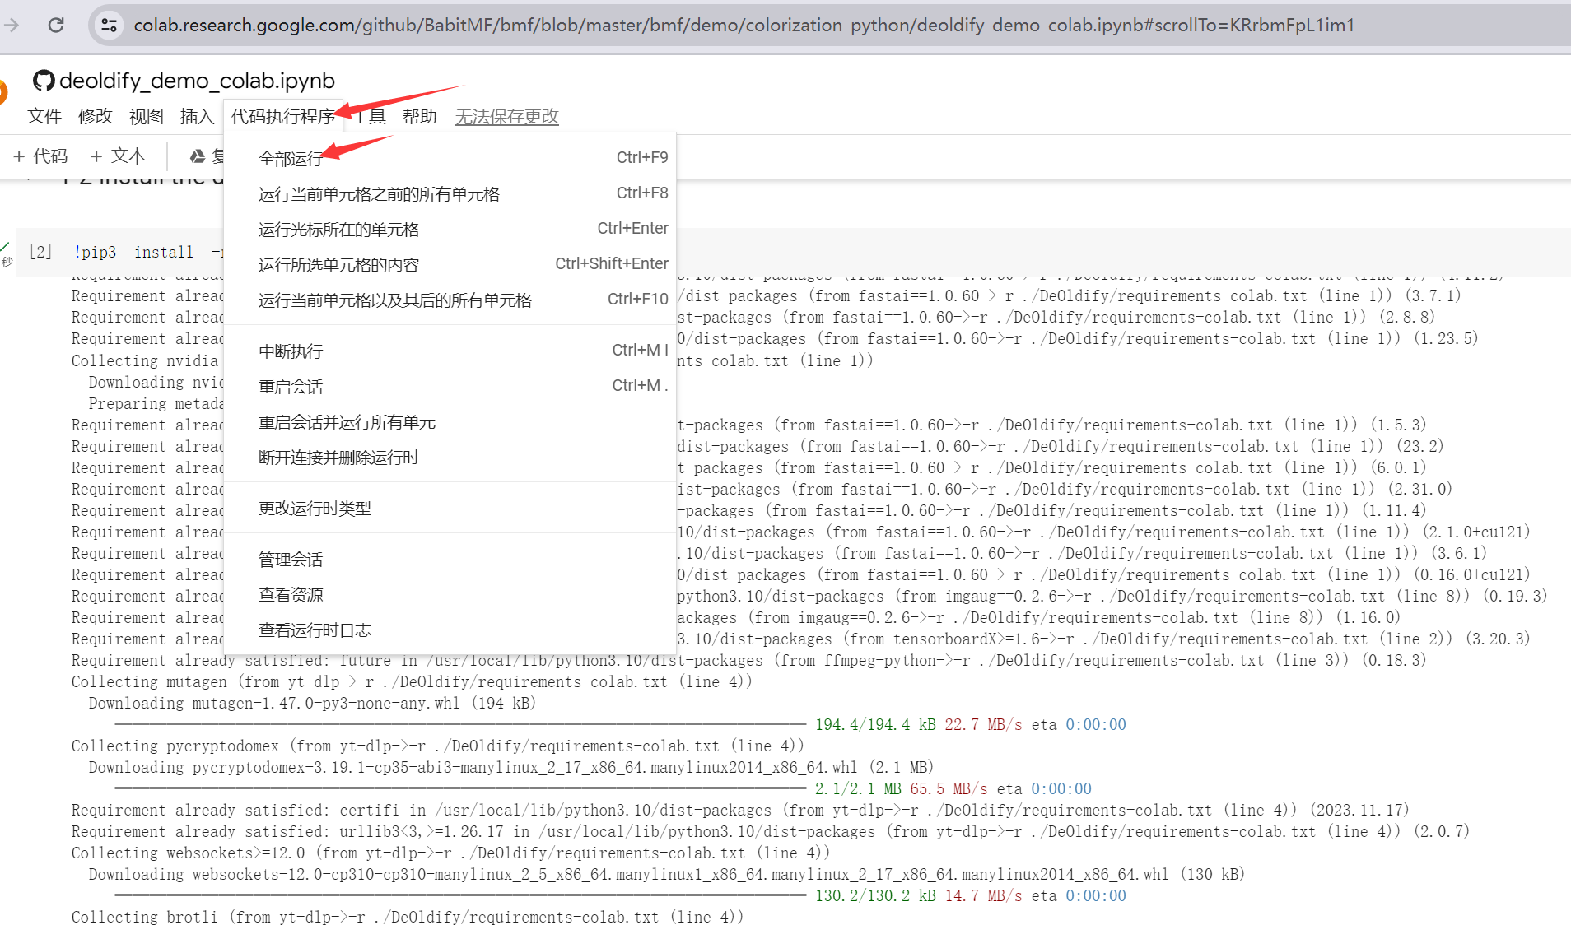
Task: Click 'Collecting brotli' output line
Action: (407, 917)
